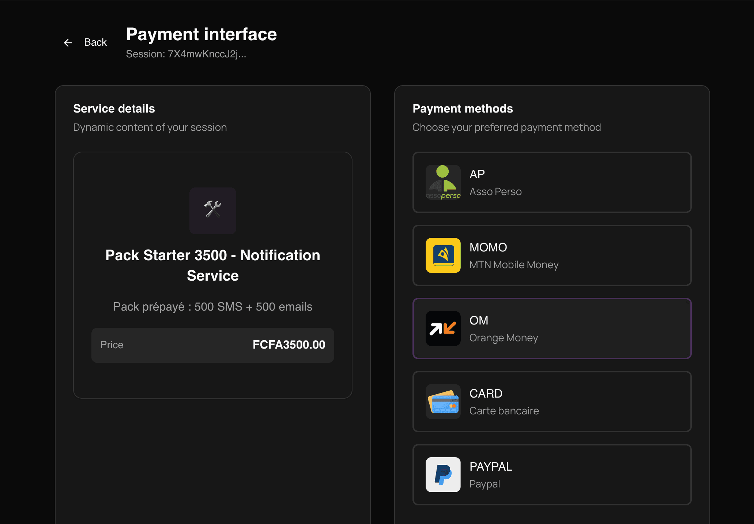Viewport: 754px width, 524px height.
Task: Go back using the Back label
Action: tap(95, 42)
